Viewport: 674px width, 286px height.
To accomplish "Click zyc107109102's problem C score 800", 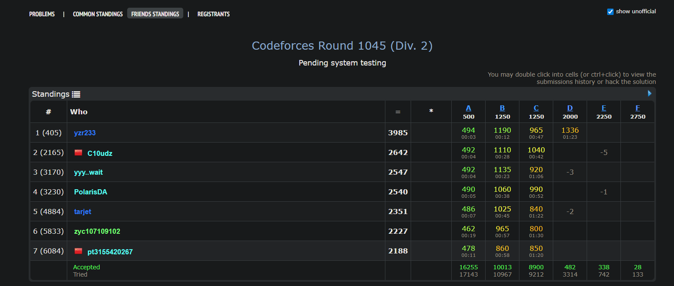I will pyautogui.click(x=536, y=229).
